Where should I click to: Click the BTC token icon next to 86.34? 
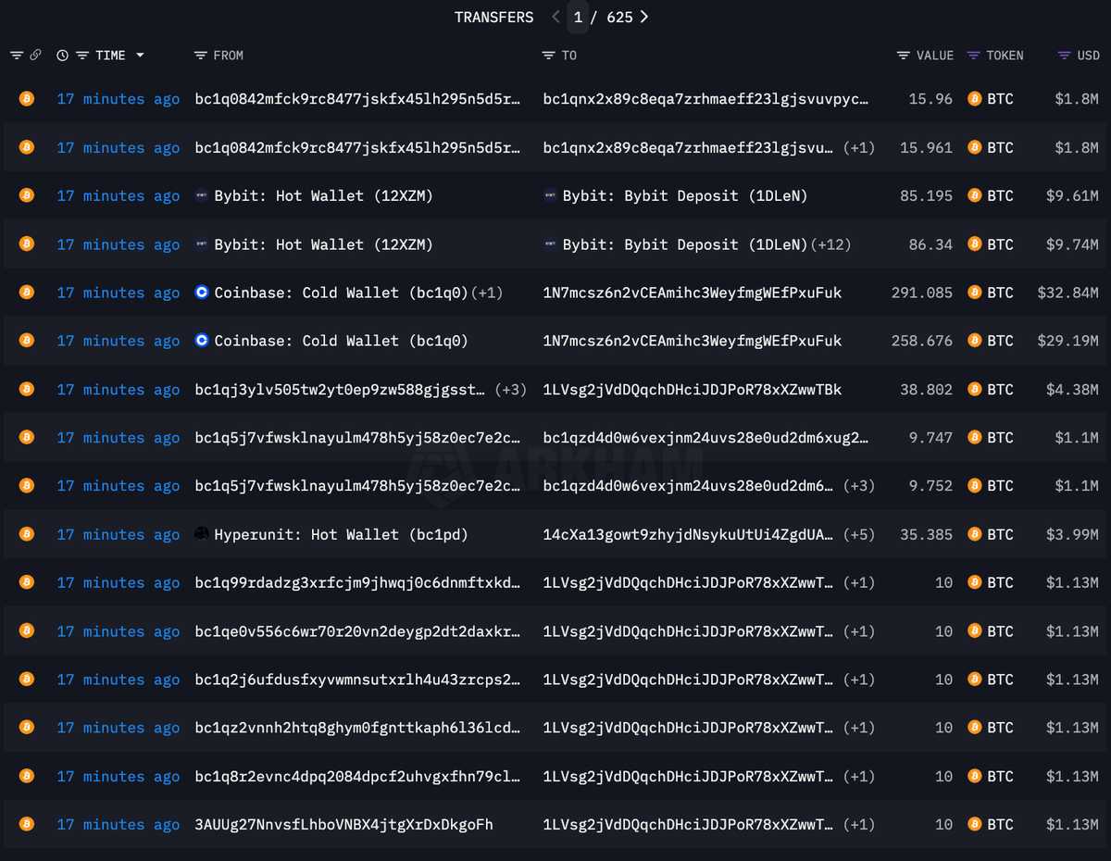point(974,244)
